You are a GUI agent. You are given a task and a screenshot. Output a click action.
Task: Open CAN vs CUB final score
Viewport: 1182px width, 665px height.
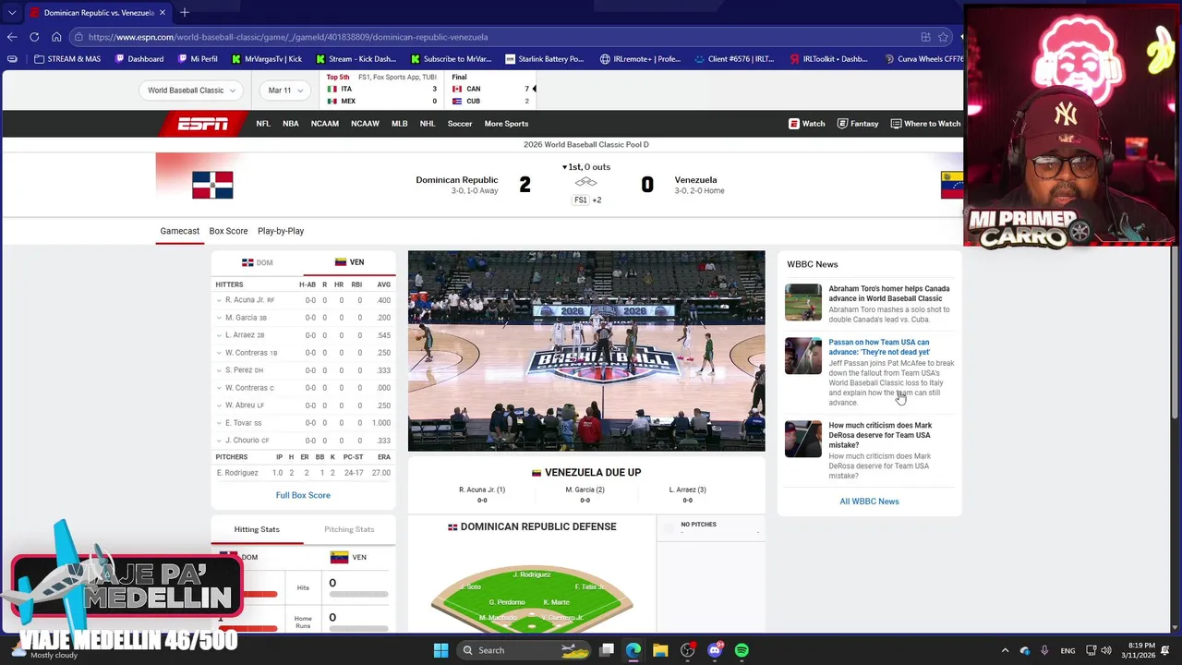click(x=491, y=90)
